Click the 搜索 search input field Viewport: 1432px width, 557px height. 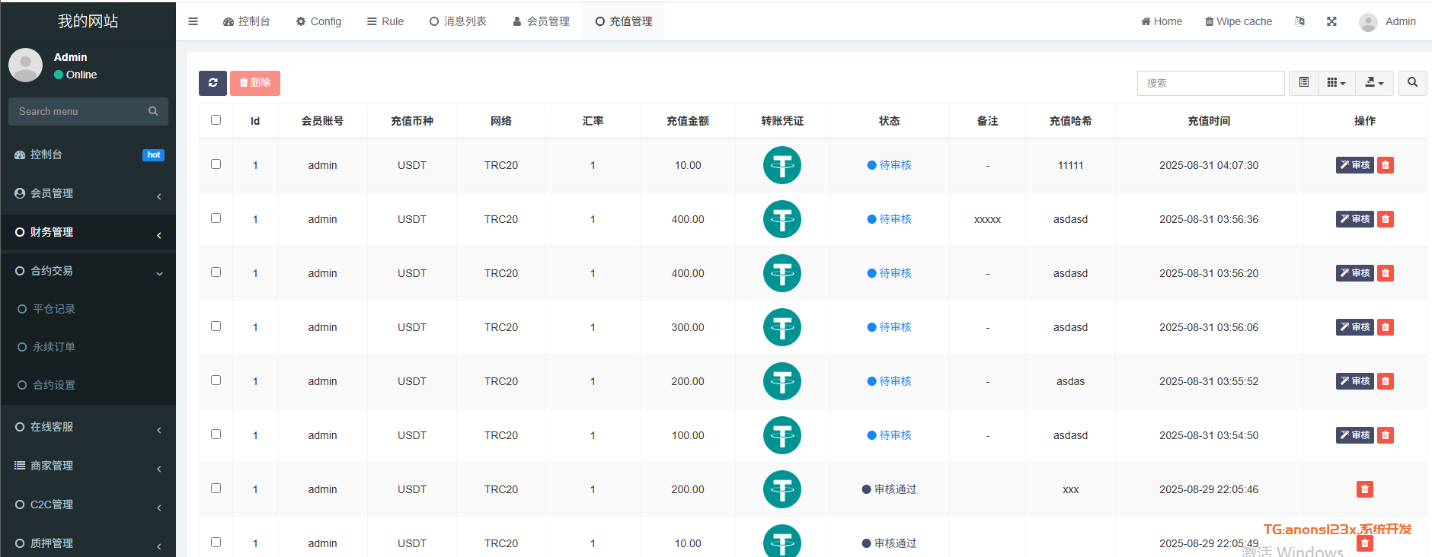point(1210,83)
